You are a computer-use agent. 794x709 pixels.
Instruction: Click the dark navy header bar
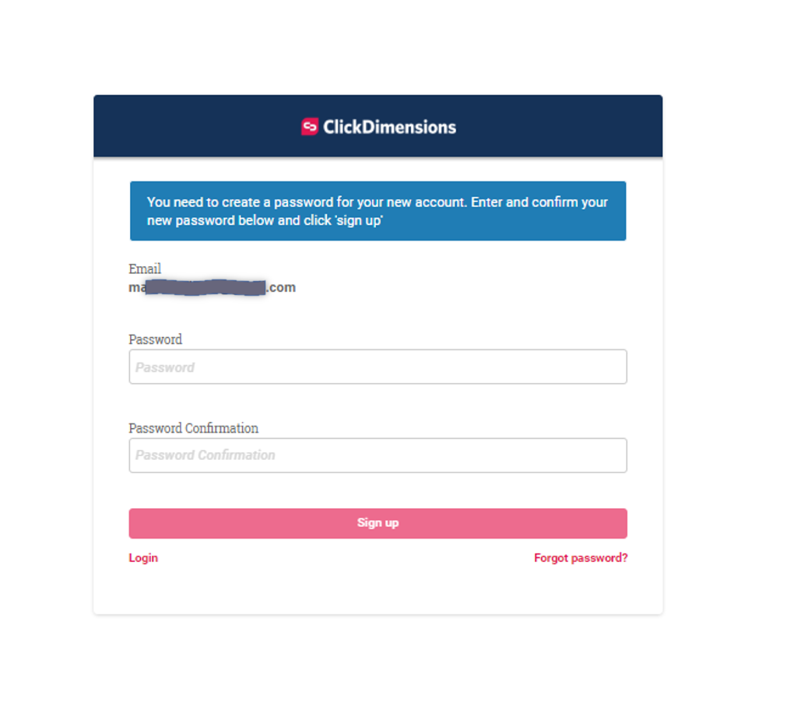378,125
